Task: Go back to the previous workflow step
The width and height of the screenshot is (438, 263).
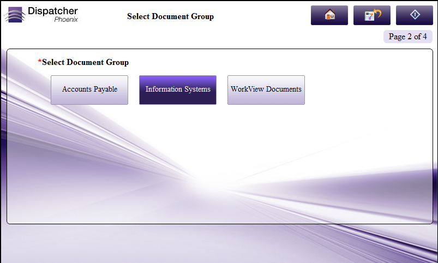Action: pyautogui.click(x=371, y=15)
